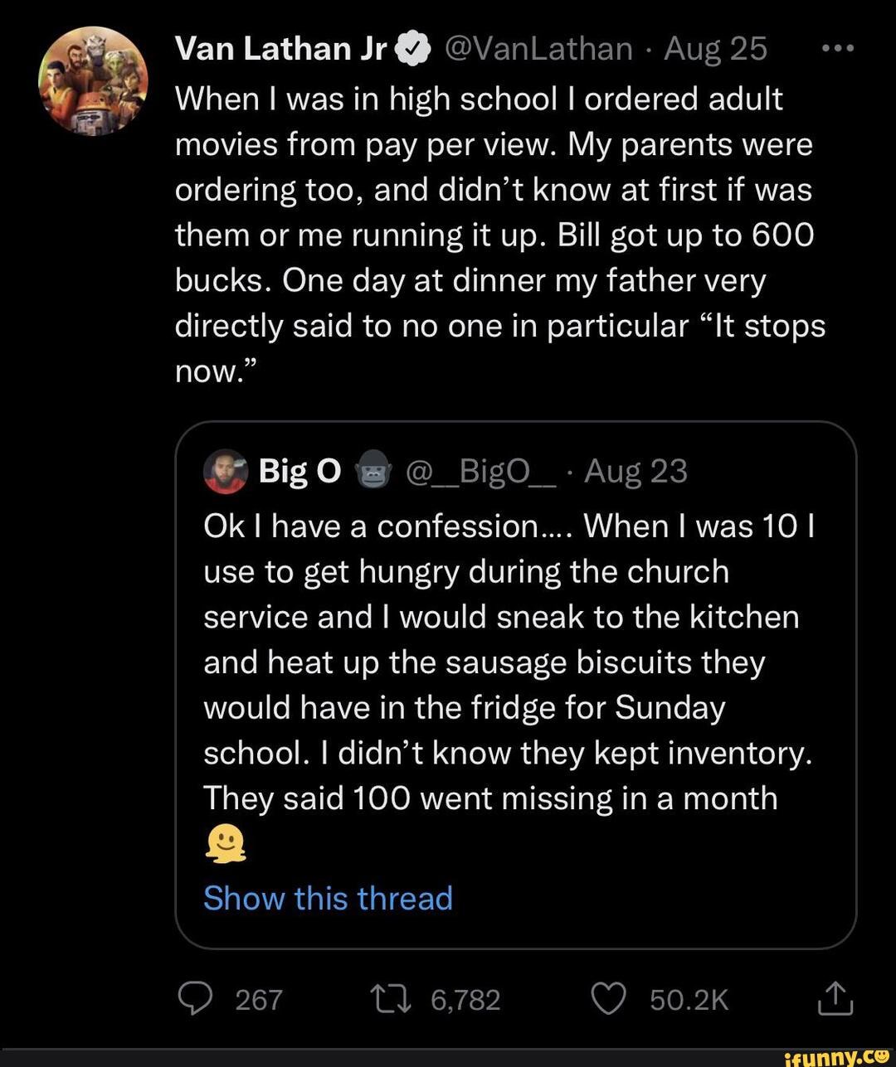Screen dimensions: 896x1067
Task: Click the Show this thread link
Action: 328,898
